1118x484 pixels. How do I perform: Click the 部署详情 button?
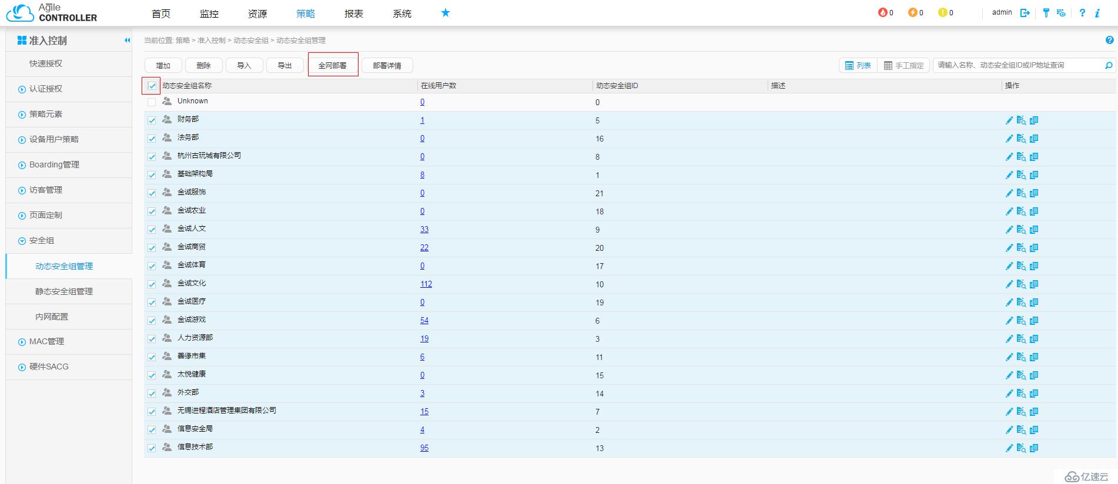tap(387, 65)
